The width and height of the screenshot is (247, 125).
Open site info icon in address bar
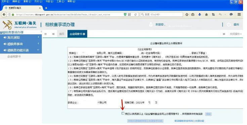(9, 14)
